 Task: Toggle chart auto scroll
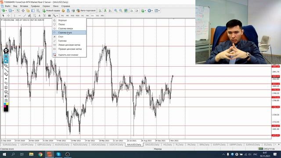132,11
